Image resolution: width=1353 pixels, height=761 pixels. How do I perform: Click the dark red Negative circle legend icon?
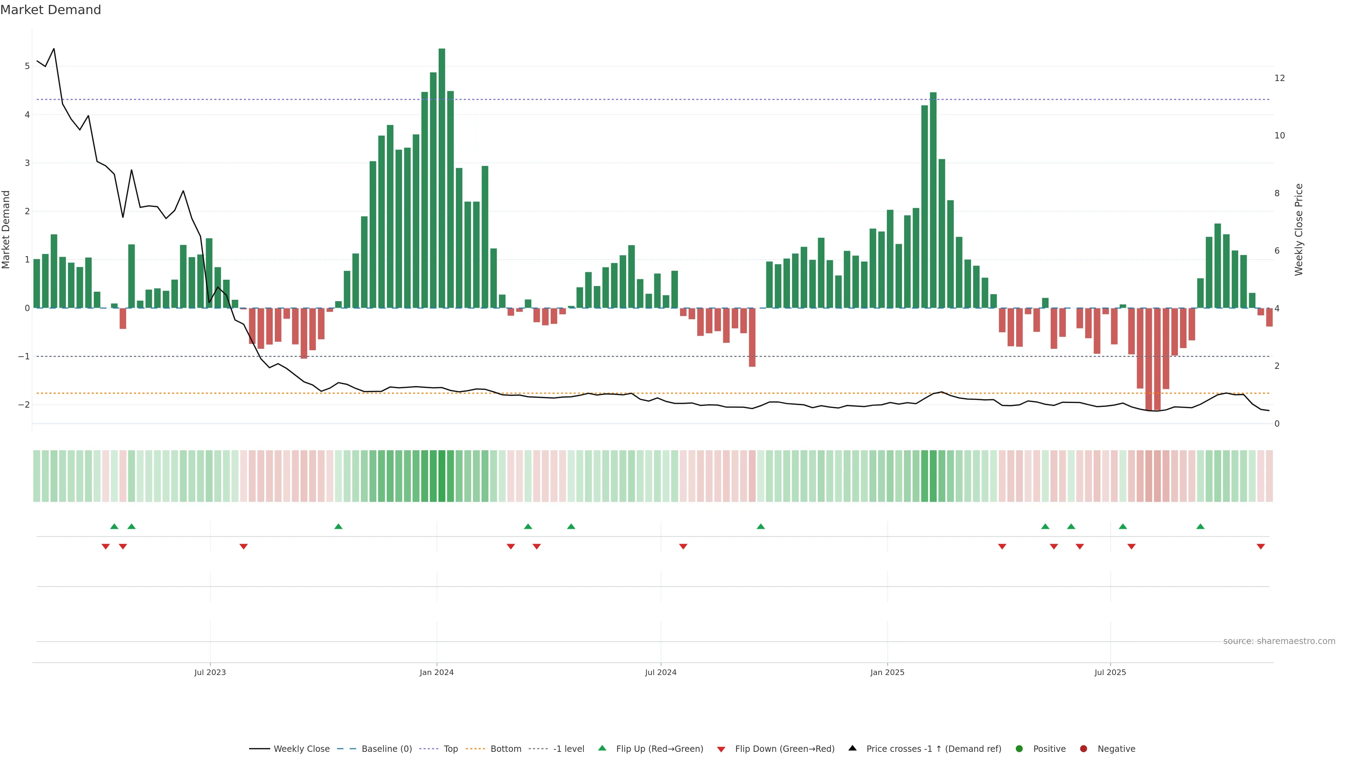click(1083, 748)
